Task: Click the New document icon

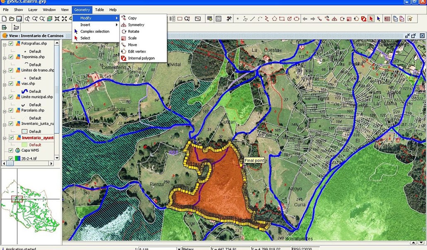Action: pyautogui.click(x=4, y=19)
